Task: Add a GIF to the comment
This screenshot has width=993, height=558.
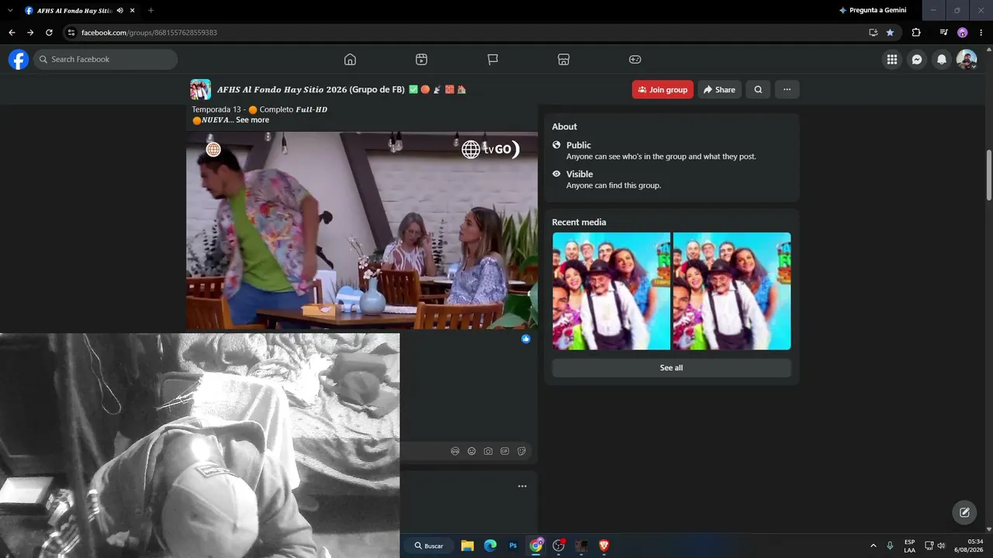Action: point(505,451)
